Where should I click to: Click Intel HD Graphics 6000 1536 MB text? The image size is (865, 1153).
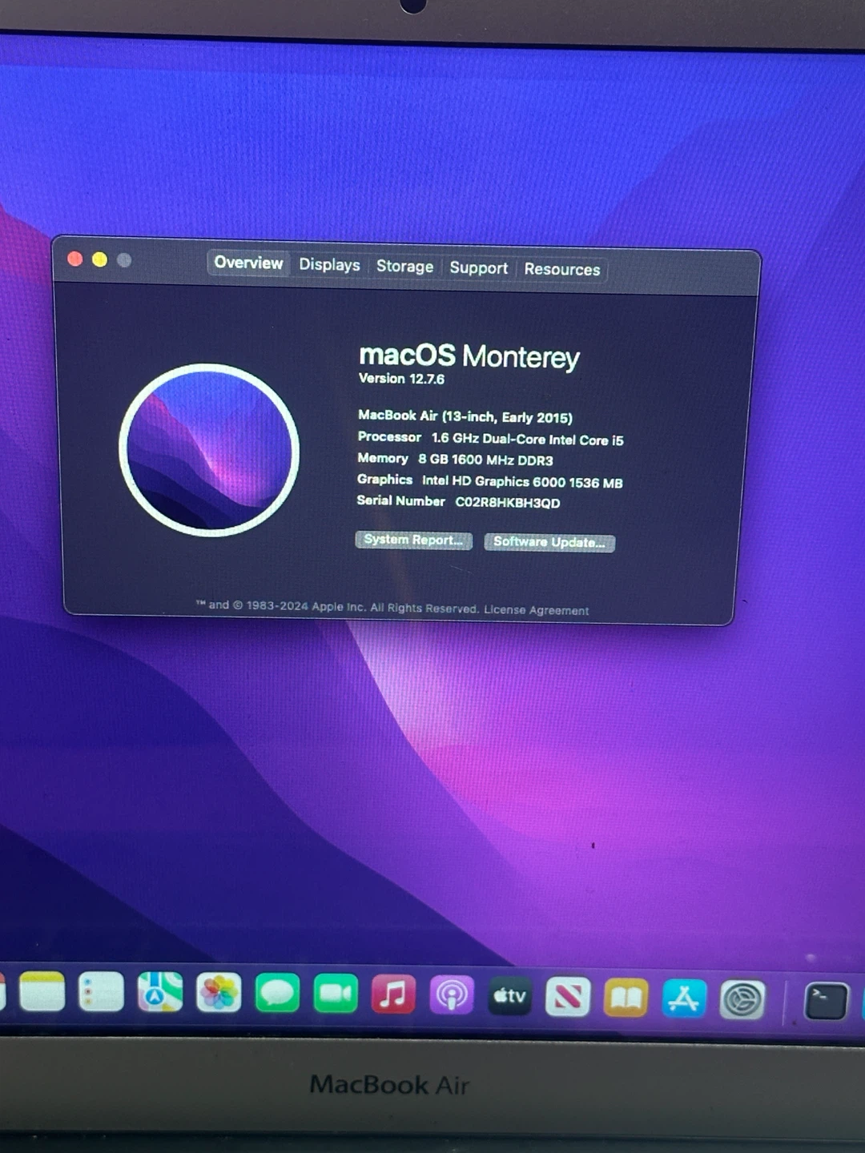coord(522,482)
